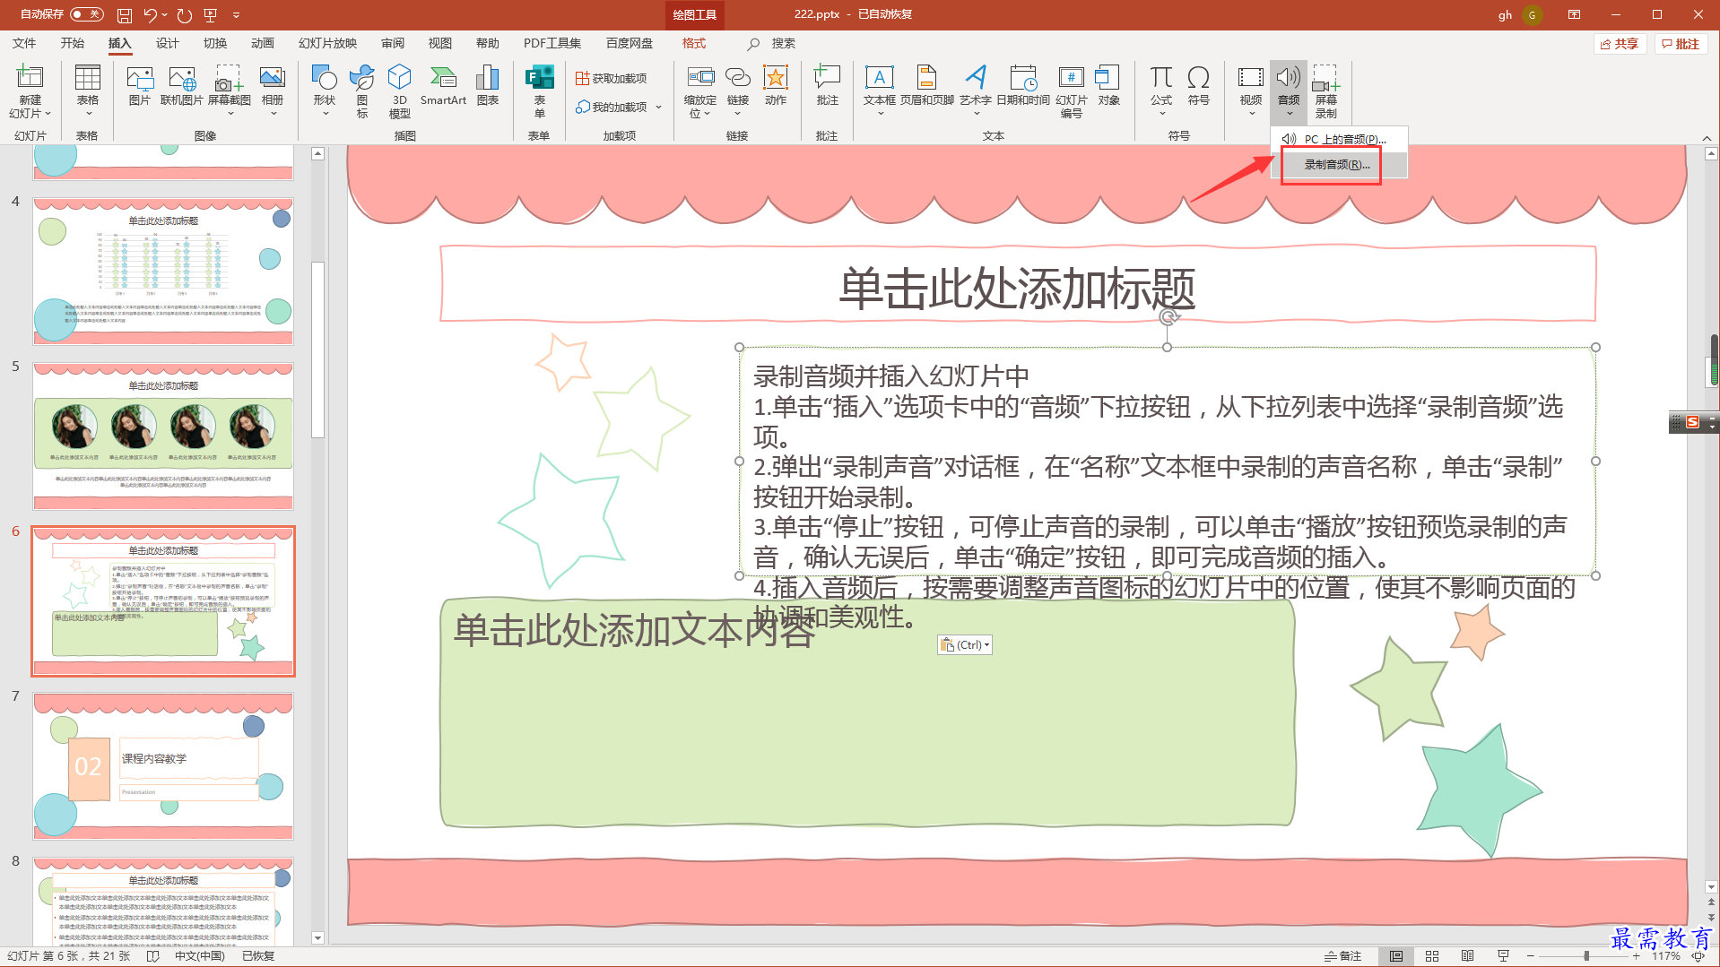Toggle the 备注 Notes pane
This screenshot has height=967, width=1720.
click(1343, 956)
